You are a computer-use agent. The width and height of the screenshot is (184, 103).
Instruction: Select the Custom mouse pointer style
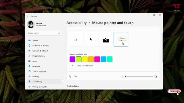[x=121, y=39]
